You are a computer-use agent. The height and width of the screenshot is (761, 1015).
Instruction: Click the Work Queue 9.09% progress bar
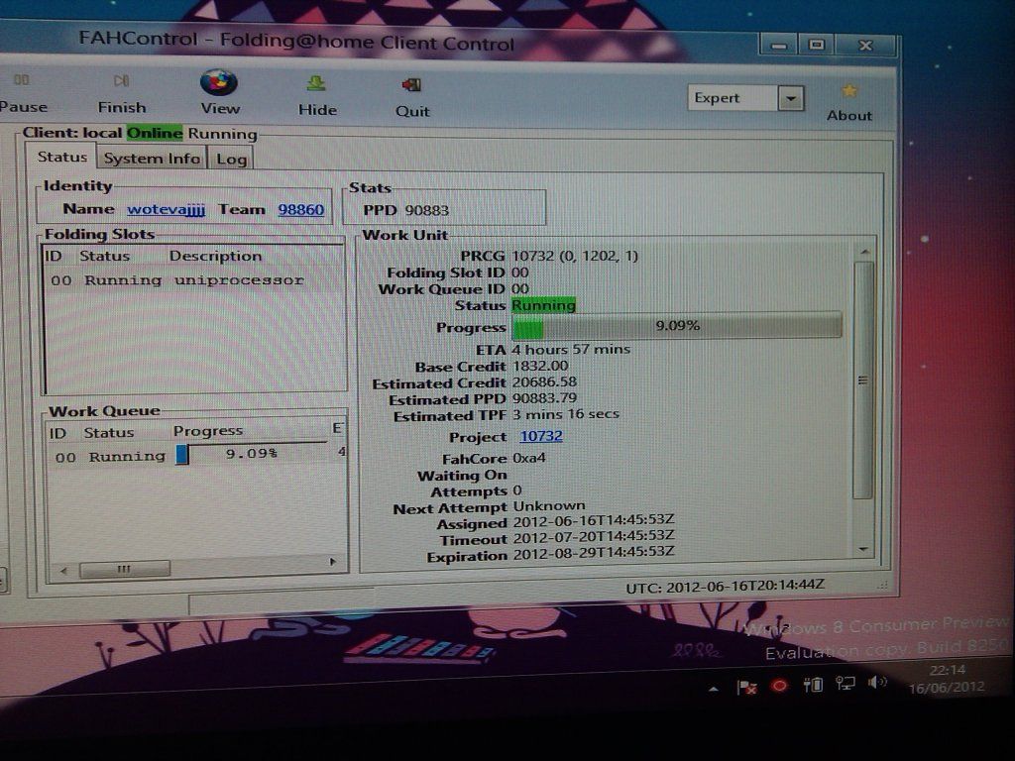point(253,454)
